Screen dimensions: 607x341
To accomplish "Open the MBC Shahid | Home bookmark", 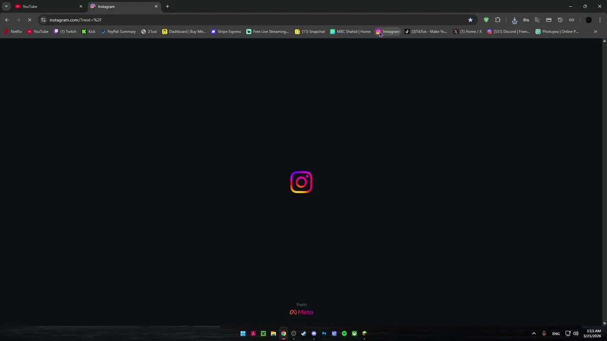I will 350,32.
